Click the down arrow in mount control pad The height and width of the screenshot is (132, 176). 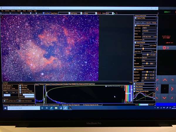(x=165, y=98)
